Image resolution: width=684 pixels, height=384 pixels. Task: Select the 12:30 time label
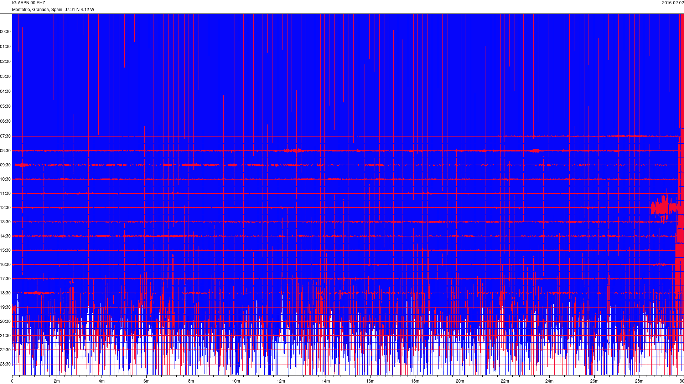5,208
